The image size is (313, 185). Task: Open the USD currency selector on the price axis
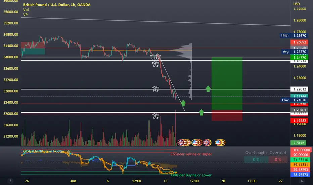point(297,4)
